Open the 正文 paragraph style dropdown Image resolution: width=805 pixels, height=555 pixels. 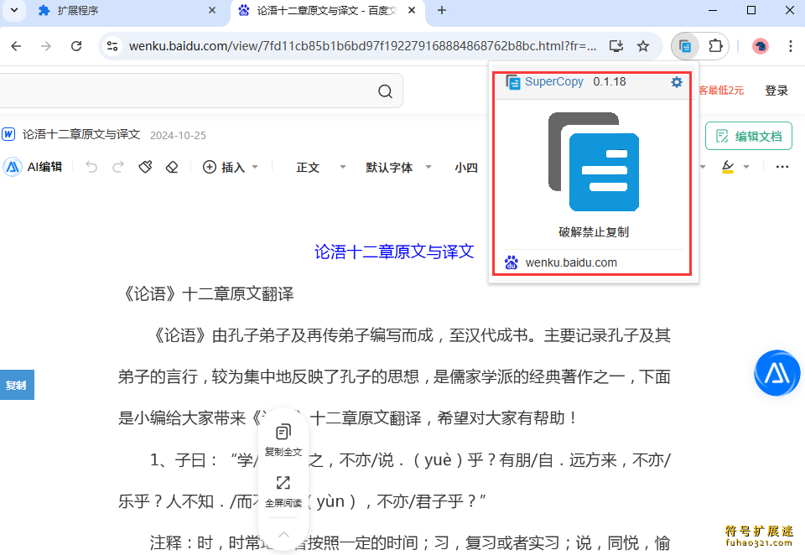320,167
